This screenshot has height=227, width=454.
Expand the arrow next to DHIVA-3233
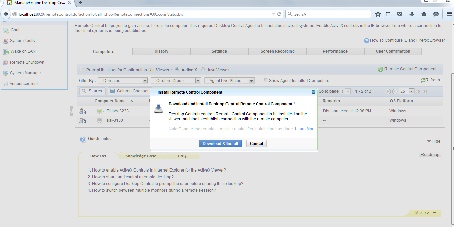point(104,111)
